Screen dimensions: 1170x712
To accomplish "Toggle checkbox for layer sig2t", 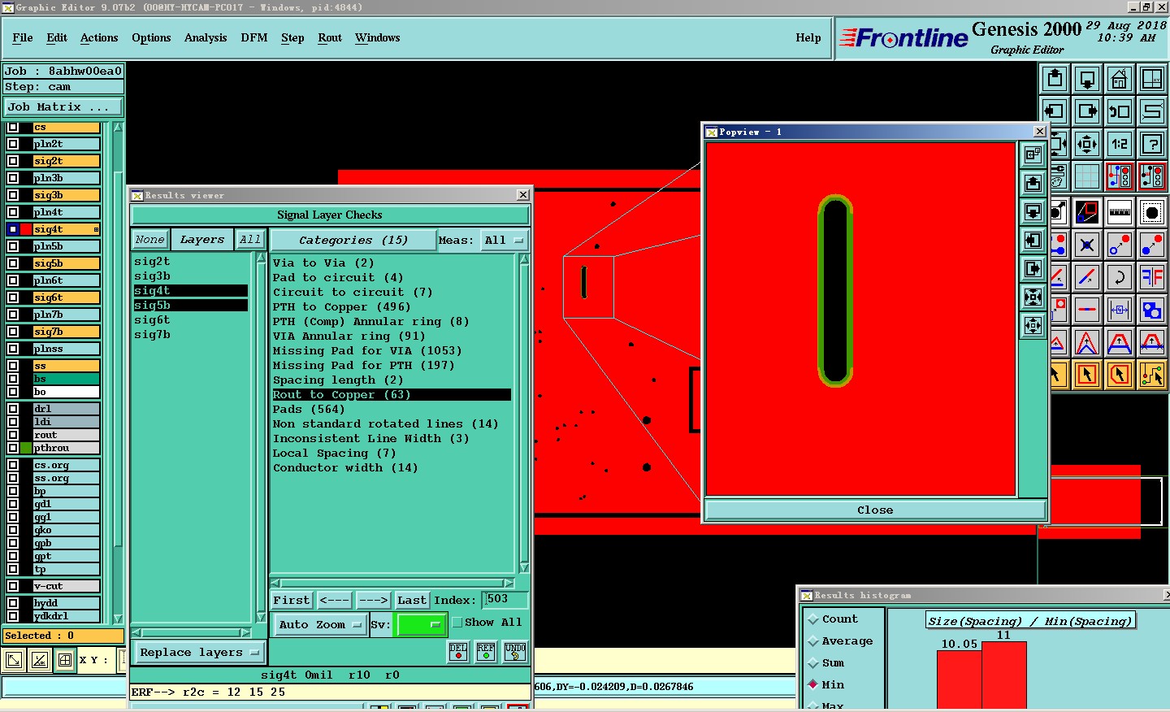I will coord(13,161).
